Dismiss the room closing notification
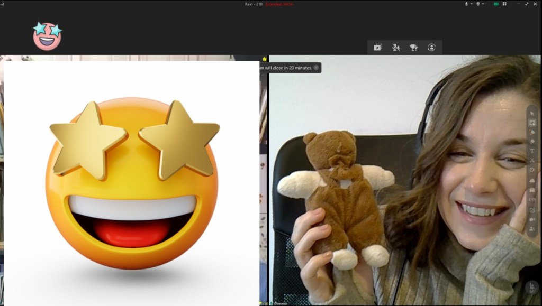 [316, 68]
